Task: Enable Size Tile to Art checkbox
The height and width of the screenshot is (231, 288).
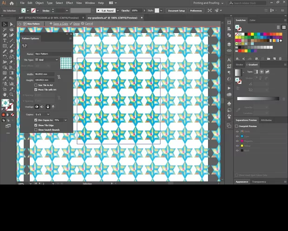Action: [x=36, y=85]
